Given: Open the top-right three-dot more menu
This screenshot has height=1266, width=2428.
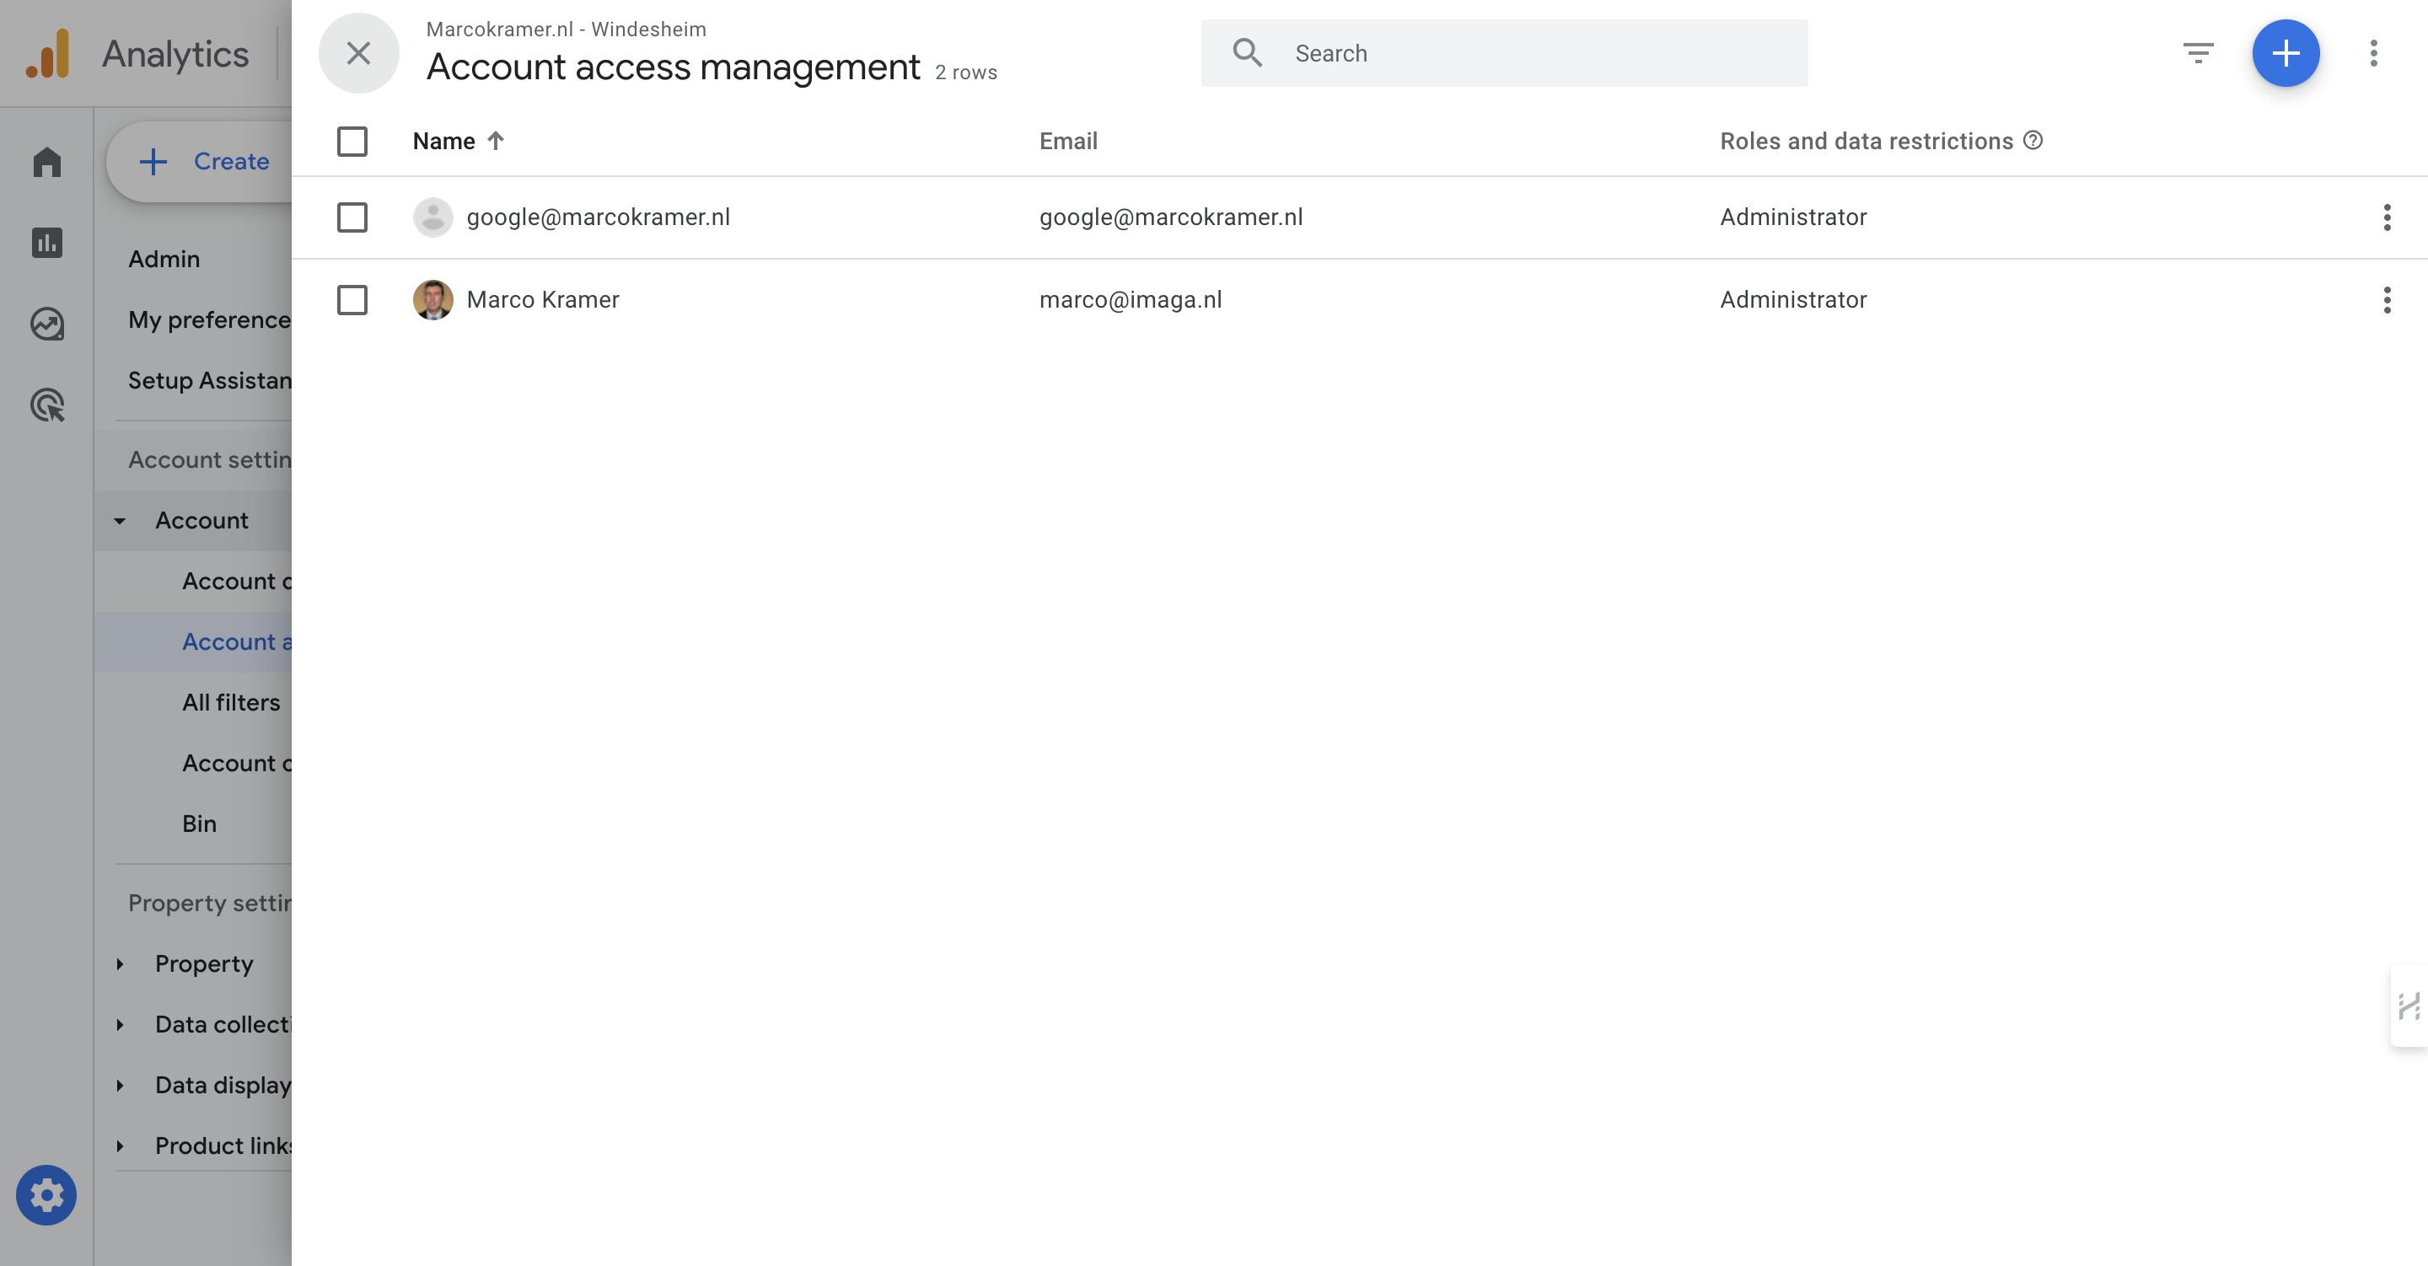Looking at the screenshot, I should pos(2373,53).
